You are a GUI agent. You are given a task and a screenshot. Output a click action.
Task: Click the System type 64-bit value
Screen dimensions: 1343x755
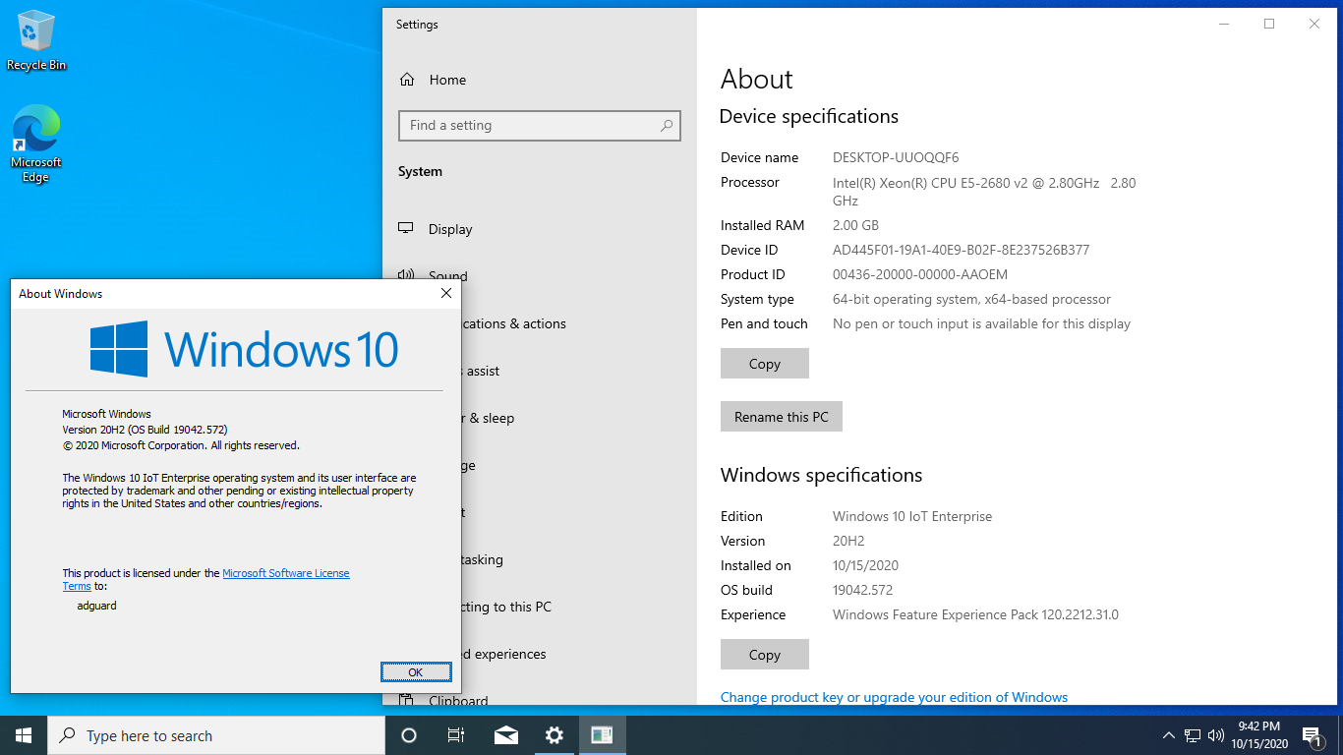point(971,299)
